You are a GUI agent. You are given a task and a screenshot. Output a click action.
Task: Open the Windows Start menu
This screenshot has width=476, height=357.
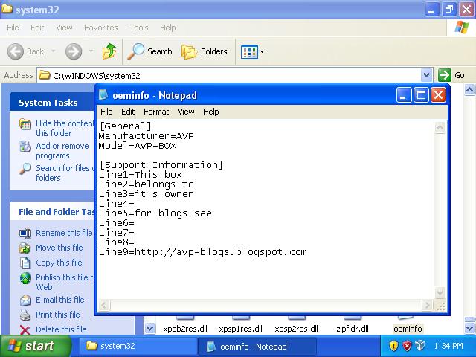tap(35, 346)
